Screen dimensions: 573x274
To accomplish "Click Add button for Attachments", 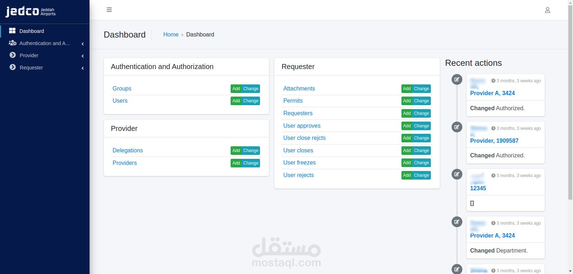I will (x=407, y=89).
